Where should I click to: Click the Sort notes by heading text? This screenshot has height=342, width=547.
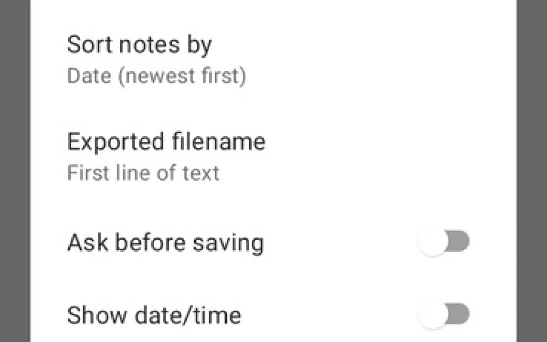tap(139, 44)
